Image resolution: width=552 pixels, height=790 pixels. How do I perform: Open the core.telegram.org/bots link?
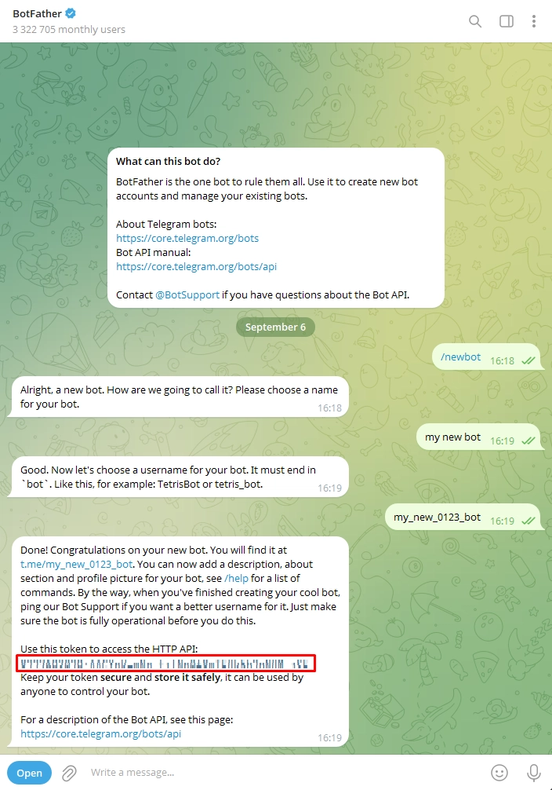click(187, 238)
